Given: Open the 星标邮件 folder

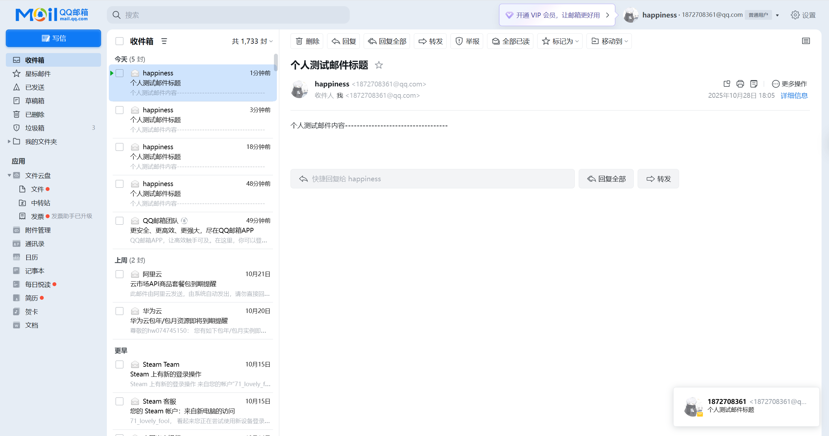Looking at the screenshot, I should pyautogui.click(x=38, y=74).
